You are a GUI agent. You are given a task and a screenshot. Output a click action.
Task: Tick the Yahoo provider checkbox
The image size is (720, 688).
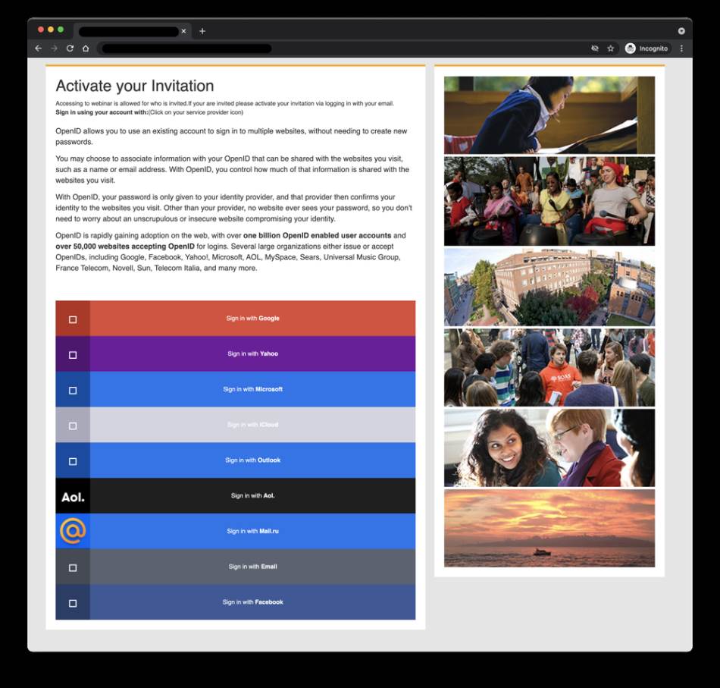[73, 355]
